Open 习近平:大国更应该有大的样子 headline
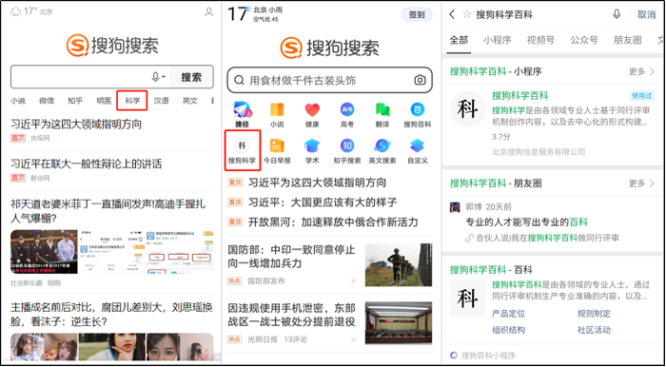 tap(323, 202)
